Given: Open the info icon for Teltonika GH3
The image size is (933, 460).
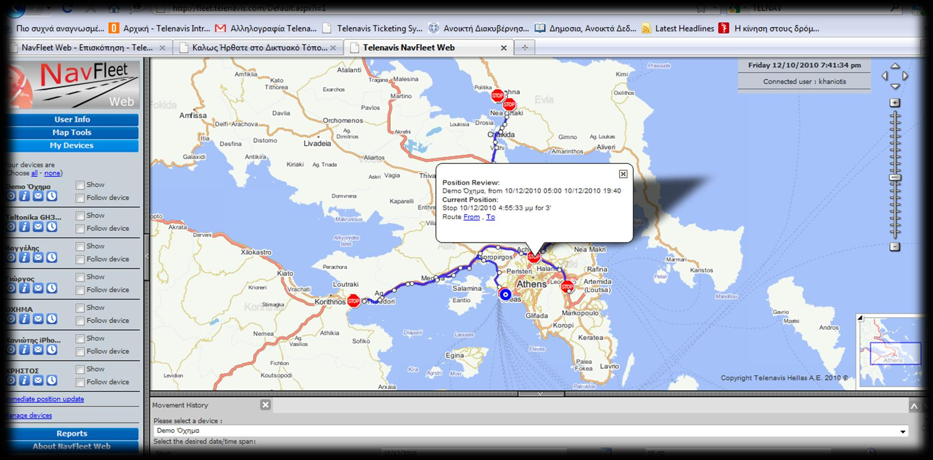Looking at the screenshot, I should [x=24, y=227].
